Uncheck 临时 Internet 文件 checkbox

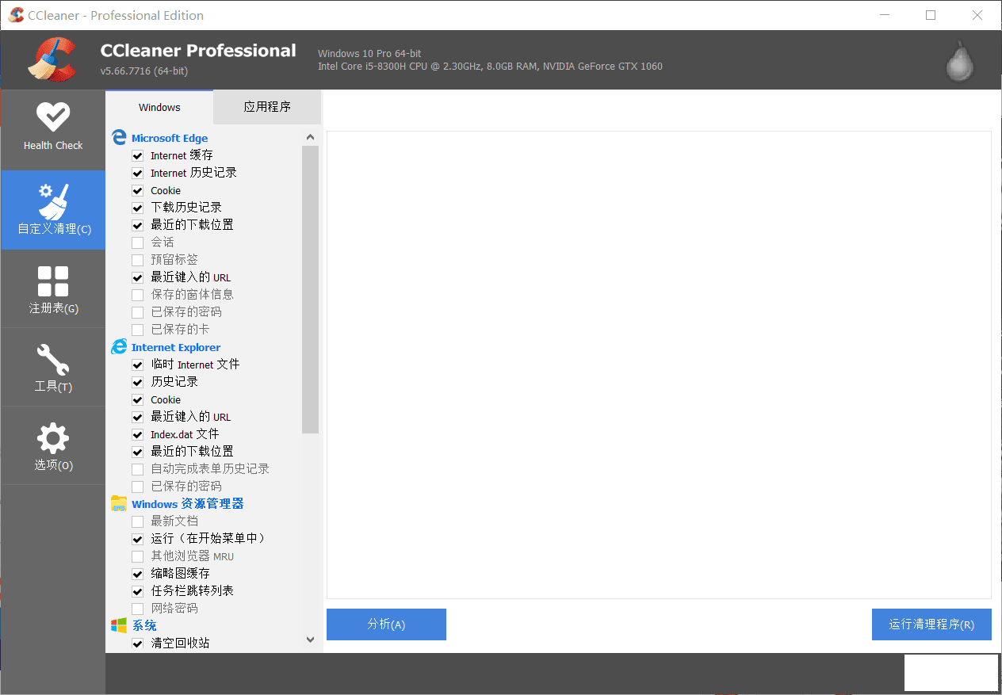(138, 365)
